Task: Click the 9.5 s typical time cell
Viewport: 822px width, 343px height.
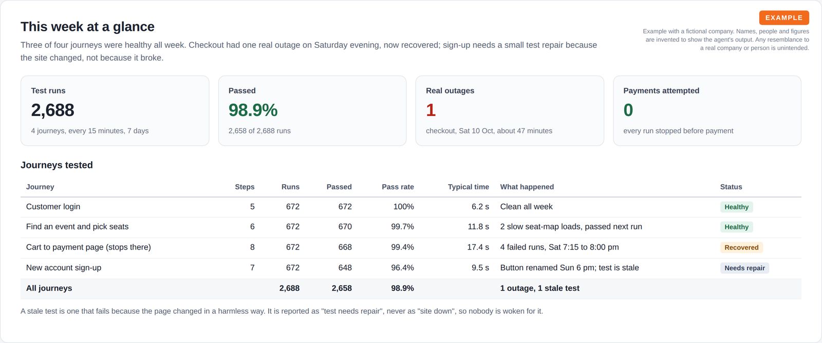Action: click(480, 268)
